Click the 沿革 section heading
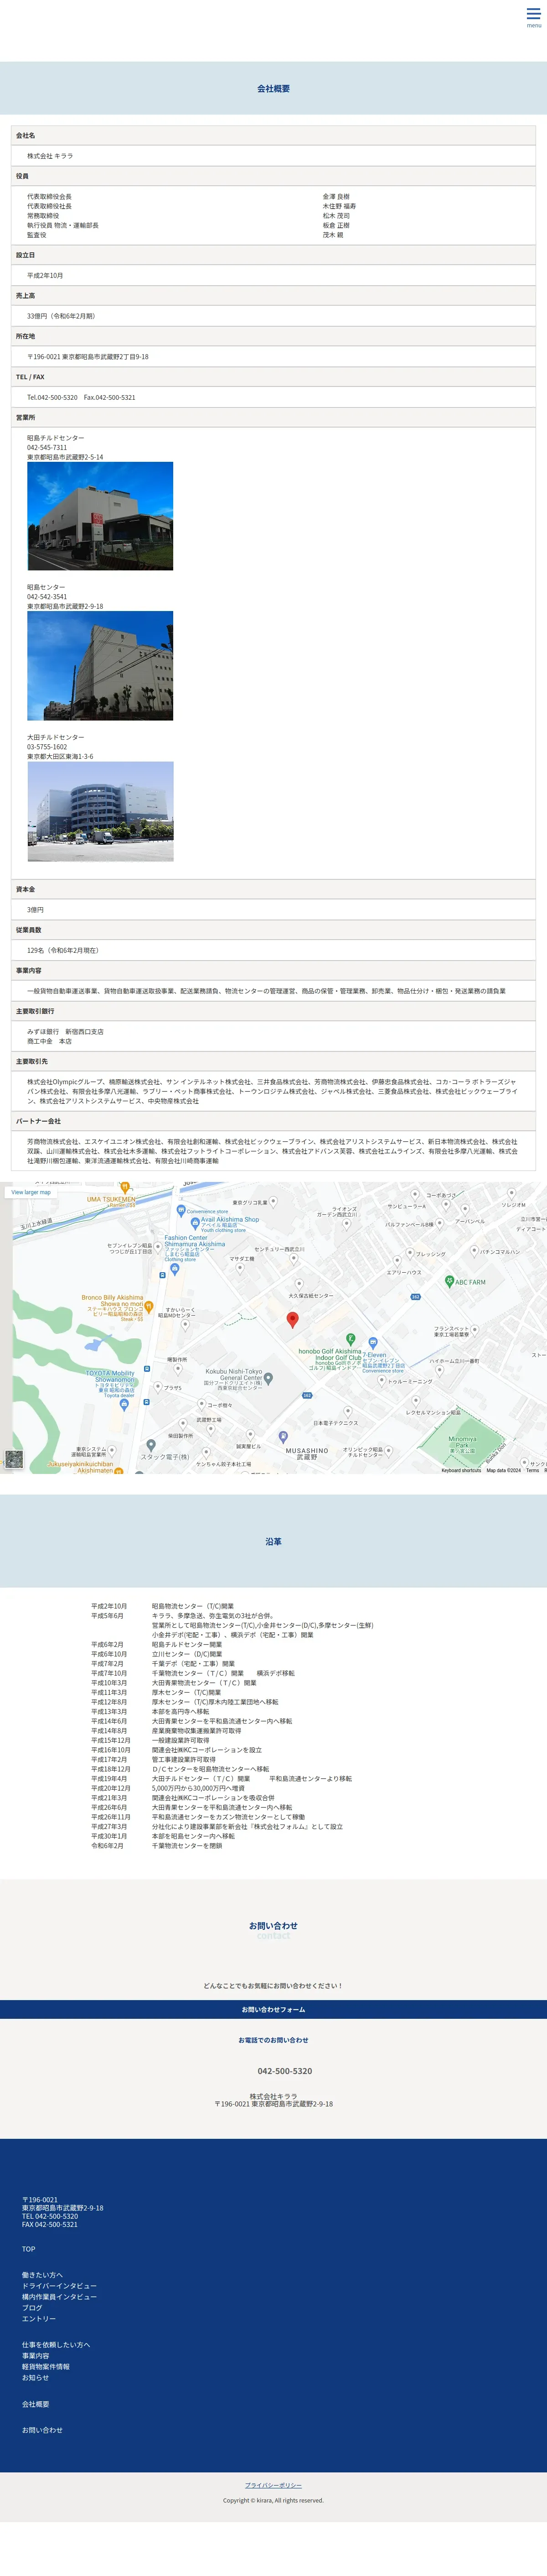The width and height of the screenshot is (547, 2576). pyautogui.click(x=273, y=1542)
